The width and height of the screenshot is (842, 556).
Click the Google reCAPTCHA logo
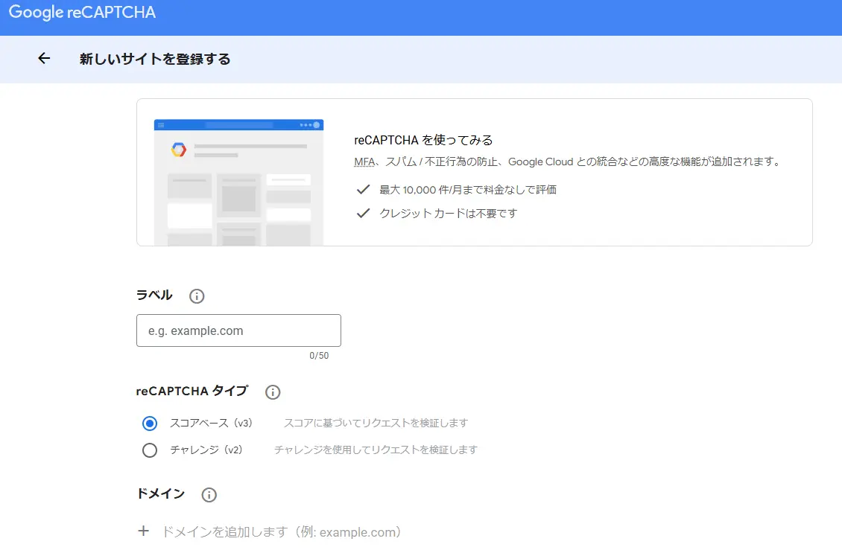[82, 13]
